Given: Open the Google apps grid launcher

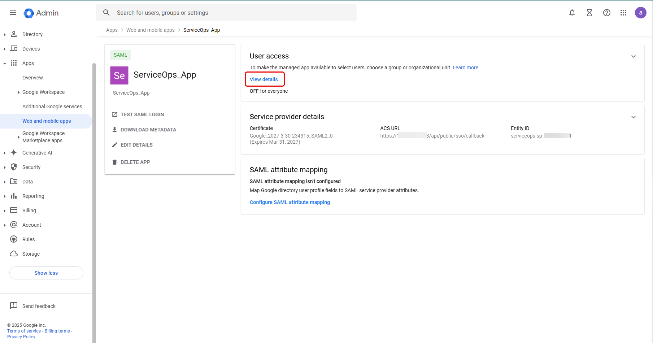Looking at the screenshot, I should coord(623,13).
